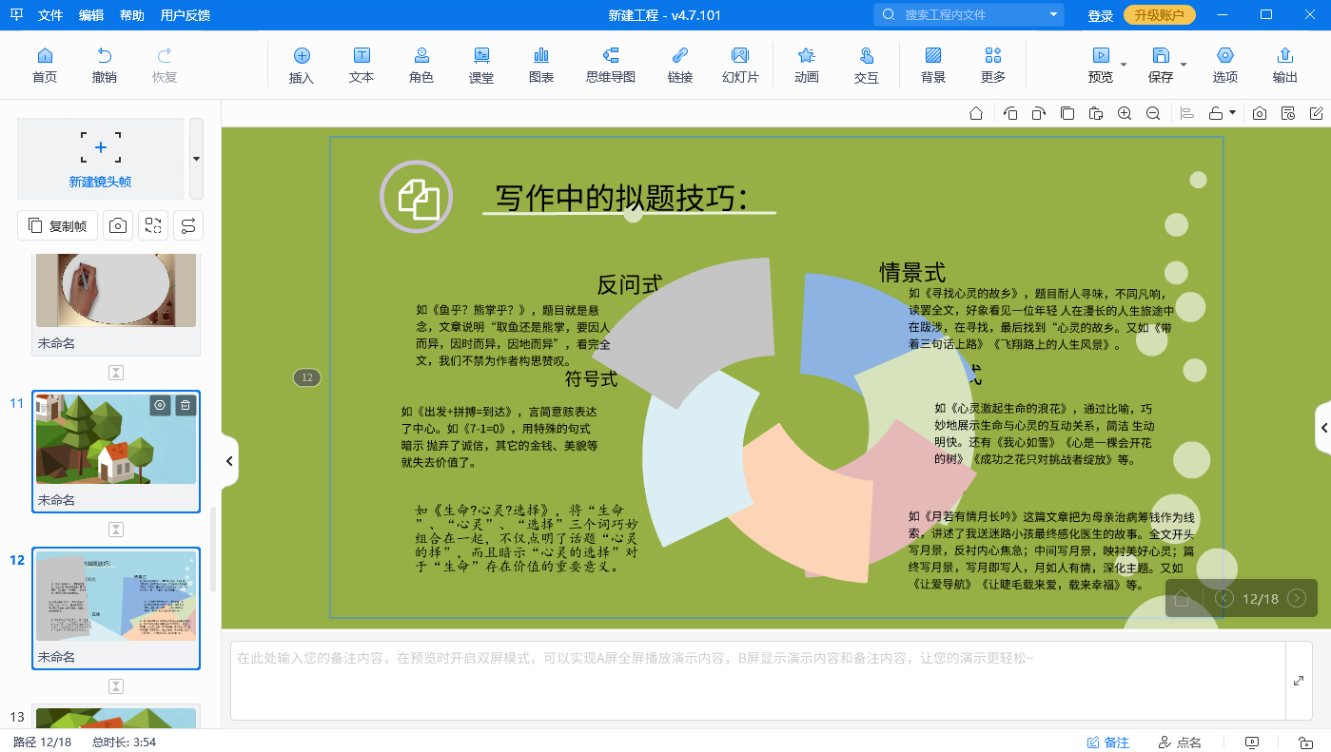
Task: Click the frame swap icon beside camera
Action: point(152,225)
